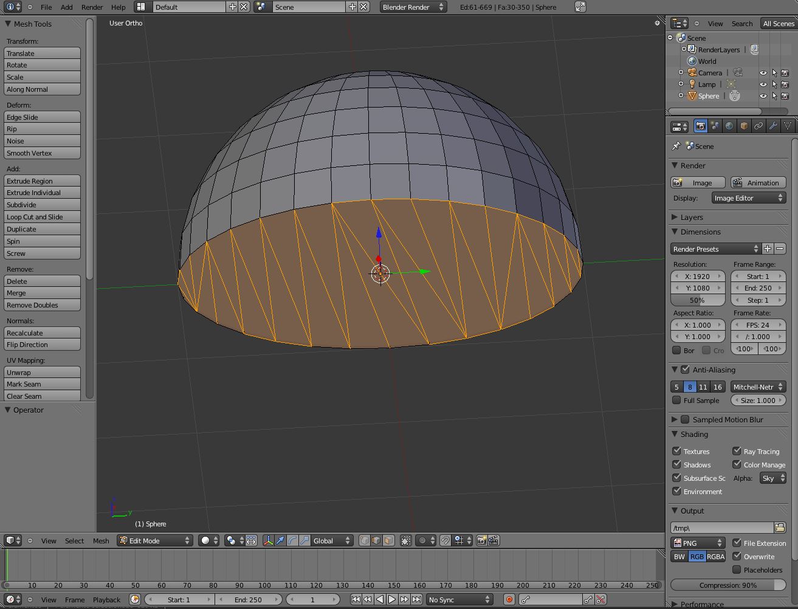Open the Add menu in top bar

tap(67, 7)
